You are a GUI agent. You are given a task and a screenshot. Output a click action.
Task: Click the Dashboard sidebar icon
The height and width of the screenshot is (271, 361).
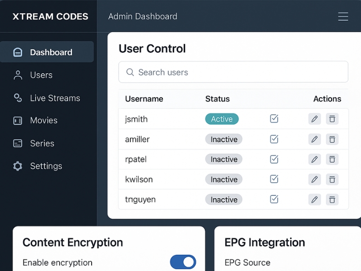pos(18,52)
